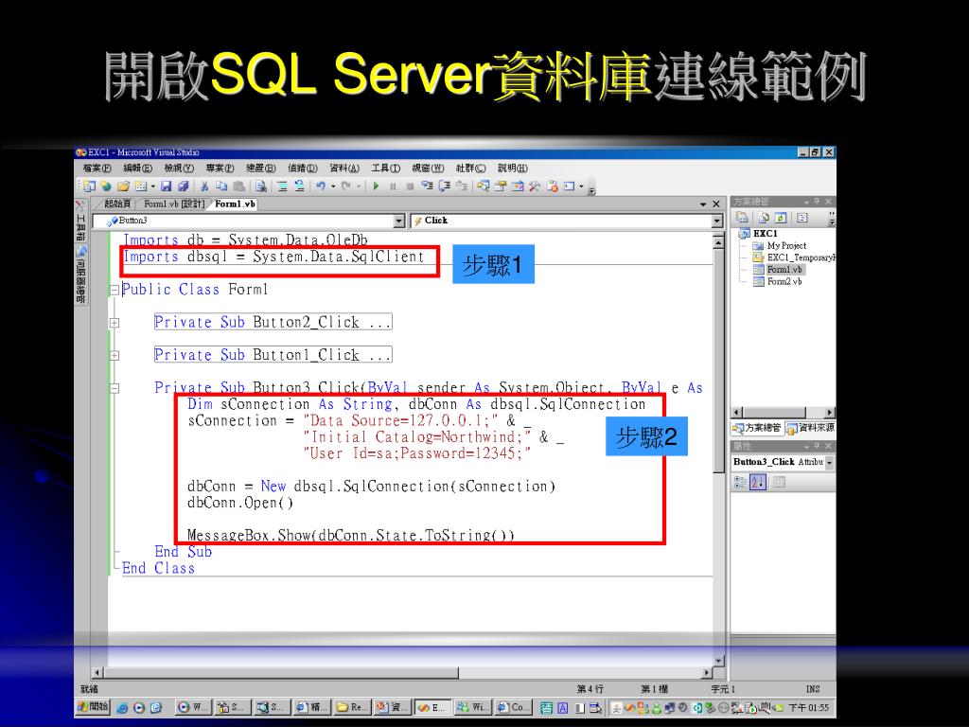Select Form2.vb in Solution Explorer
The image size is (969, 727).
784,281
